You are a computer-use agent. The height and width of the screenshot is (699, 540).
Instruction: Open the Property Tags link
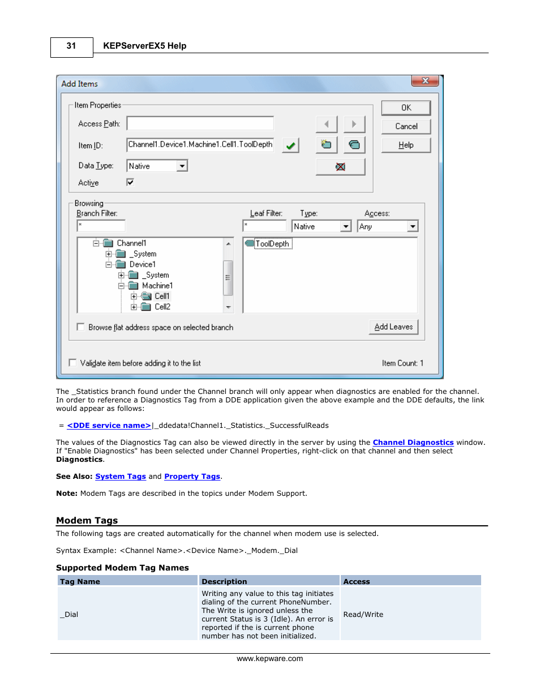[x=192, y=477]
